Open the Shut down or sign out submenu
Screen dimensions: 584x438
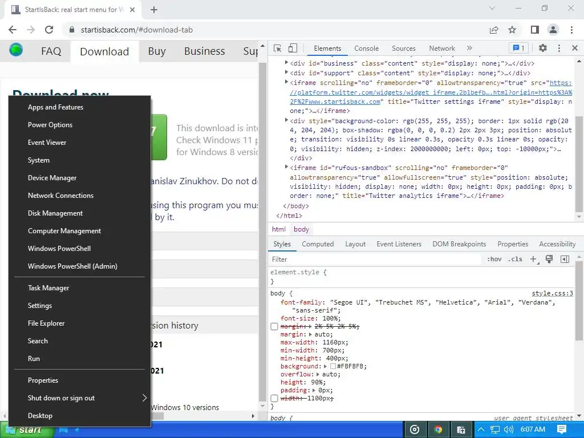(79, 398)
